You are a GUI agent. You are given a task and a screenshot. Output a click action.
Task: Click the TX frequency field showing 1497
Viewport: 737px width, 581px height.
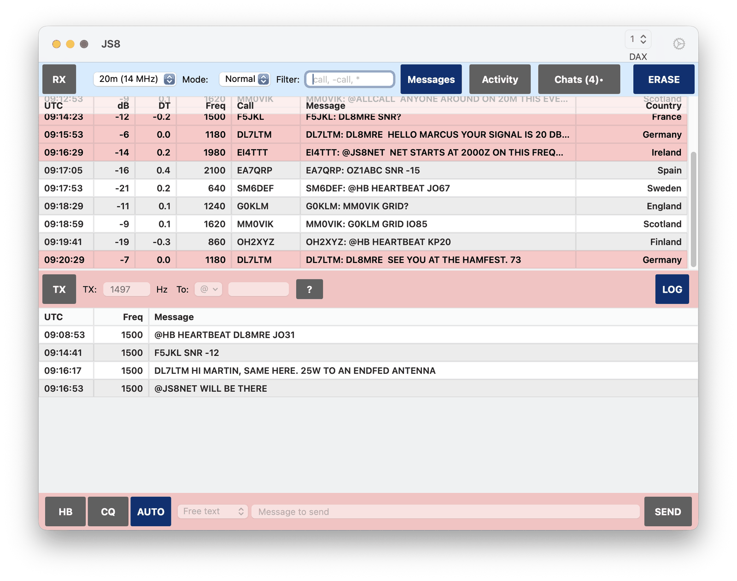127,289
